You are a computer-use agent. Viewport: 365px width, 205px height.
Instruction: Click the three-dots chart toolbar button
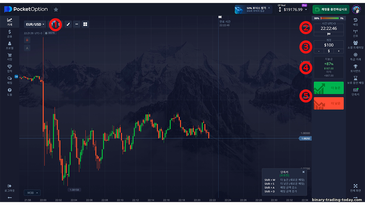click(77, 24)
